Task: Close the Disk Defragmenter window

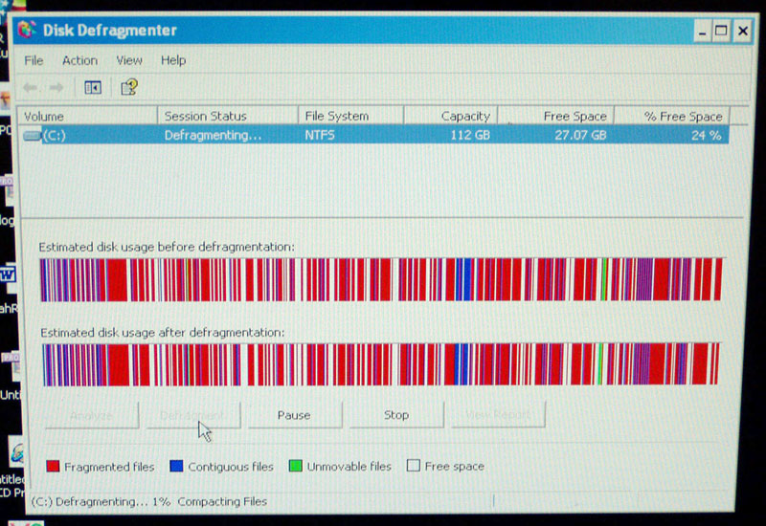Action: [x=743, y=32]
